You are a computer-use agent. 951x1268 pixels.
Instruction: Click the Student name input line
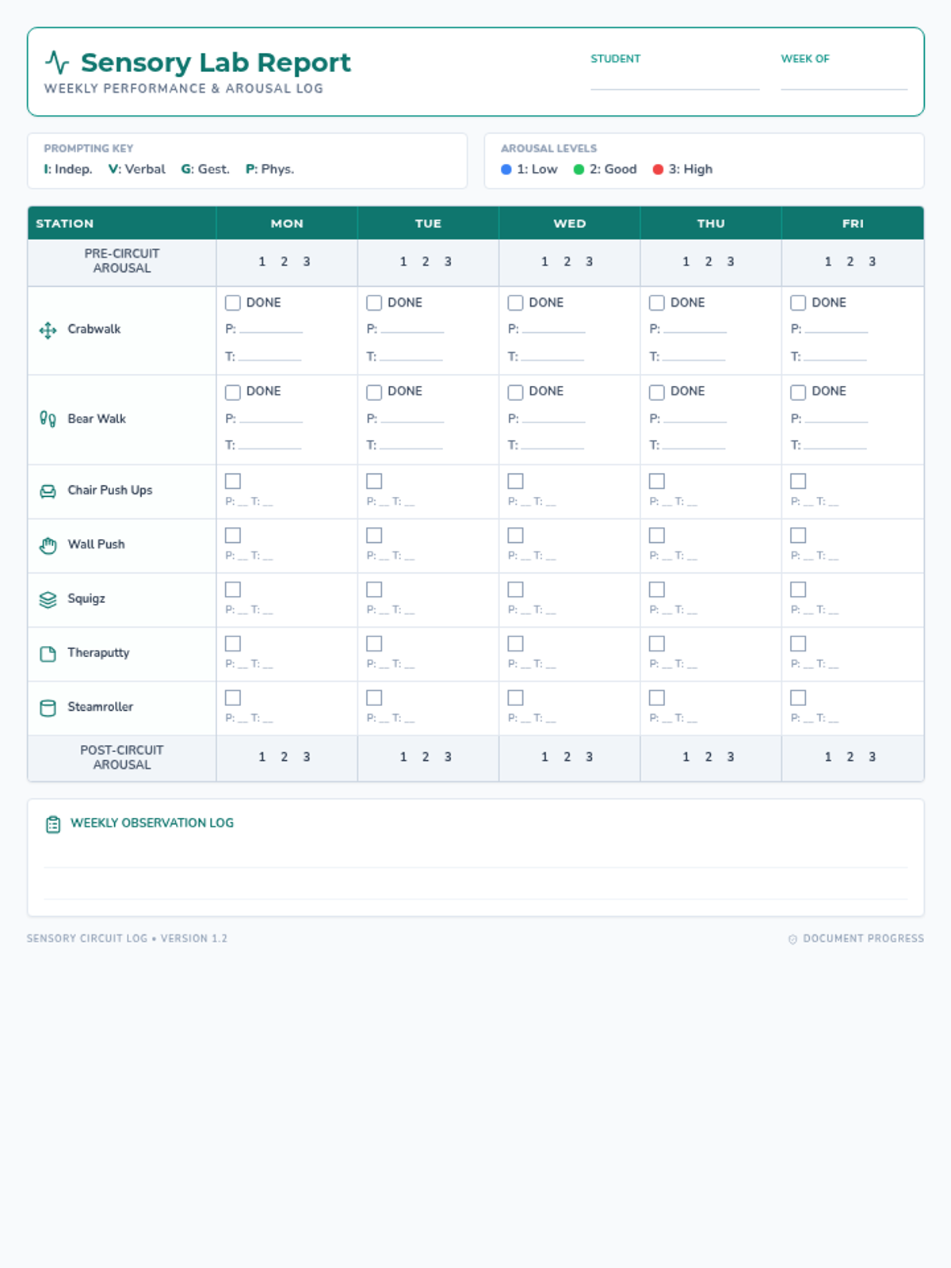674,79
